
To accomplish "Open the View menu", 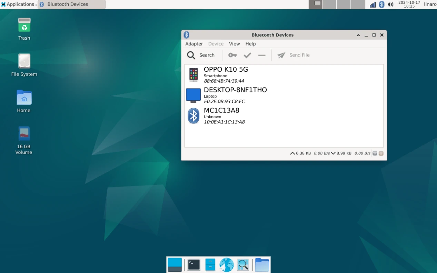I will point(235,44).
